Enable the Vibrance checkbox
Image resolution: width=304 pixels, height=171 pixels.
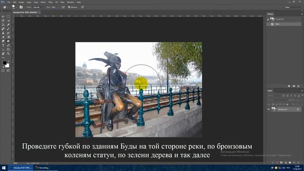(69, 7)
